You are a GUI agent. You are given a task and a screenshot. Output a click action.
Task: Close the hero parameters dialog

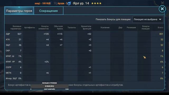point(162,9)
